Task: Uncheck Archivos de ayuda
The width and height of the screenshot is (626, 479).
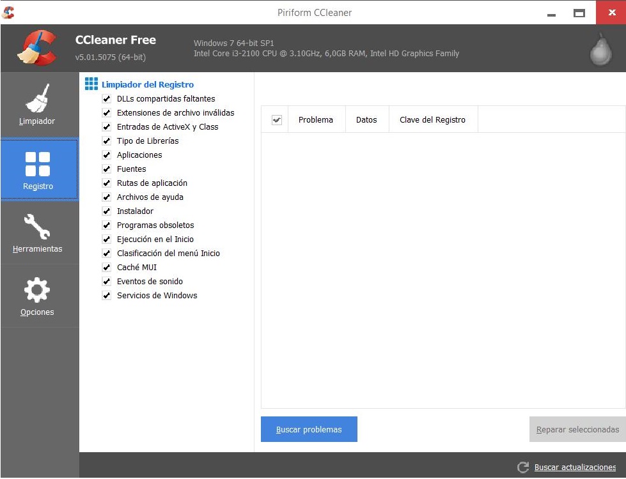Action: [107, 197]
